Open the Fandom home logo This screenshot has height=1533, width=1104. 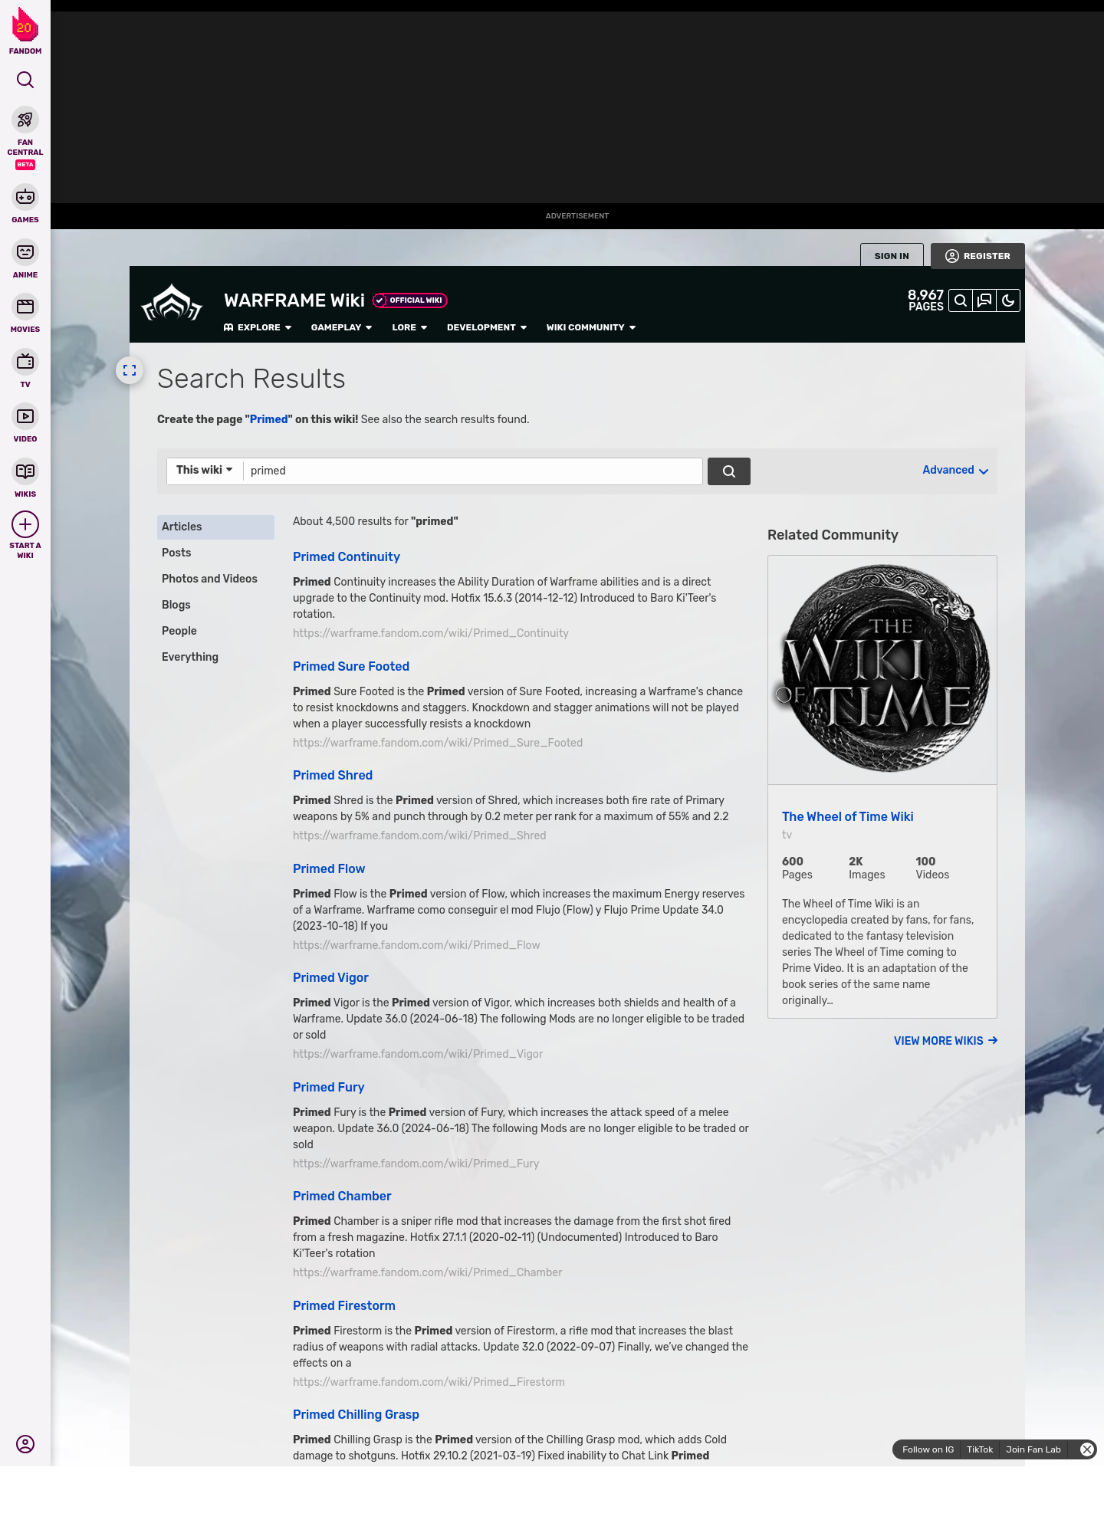pos(25,31)
